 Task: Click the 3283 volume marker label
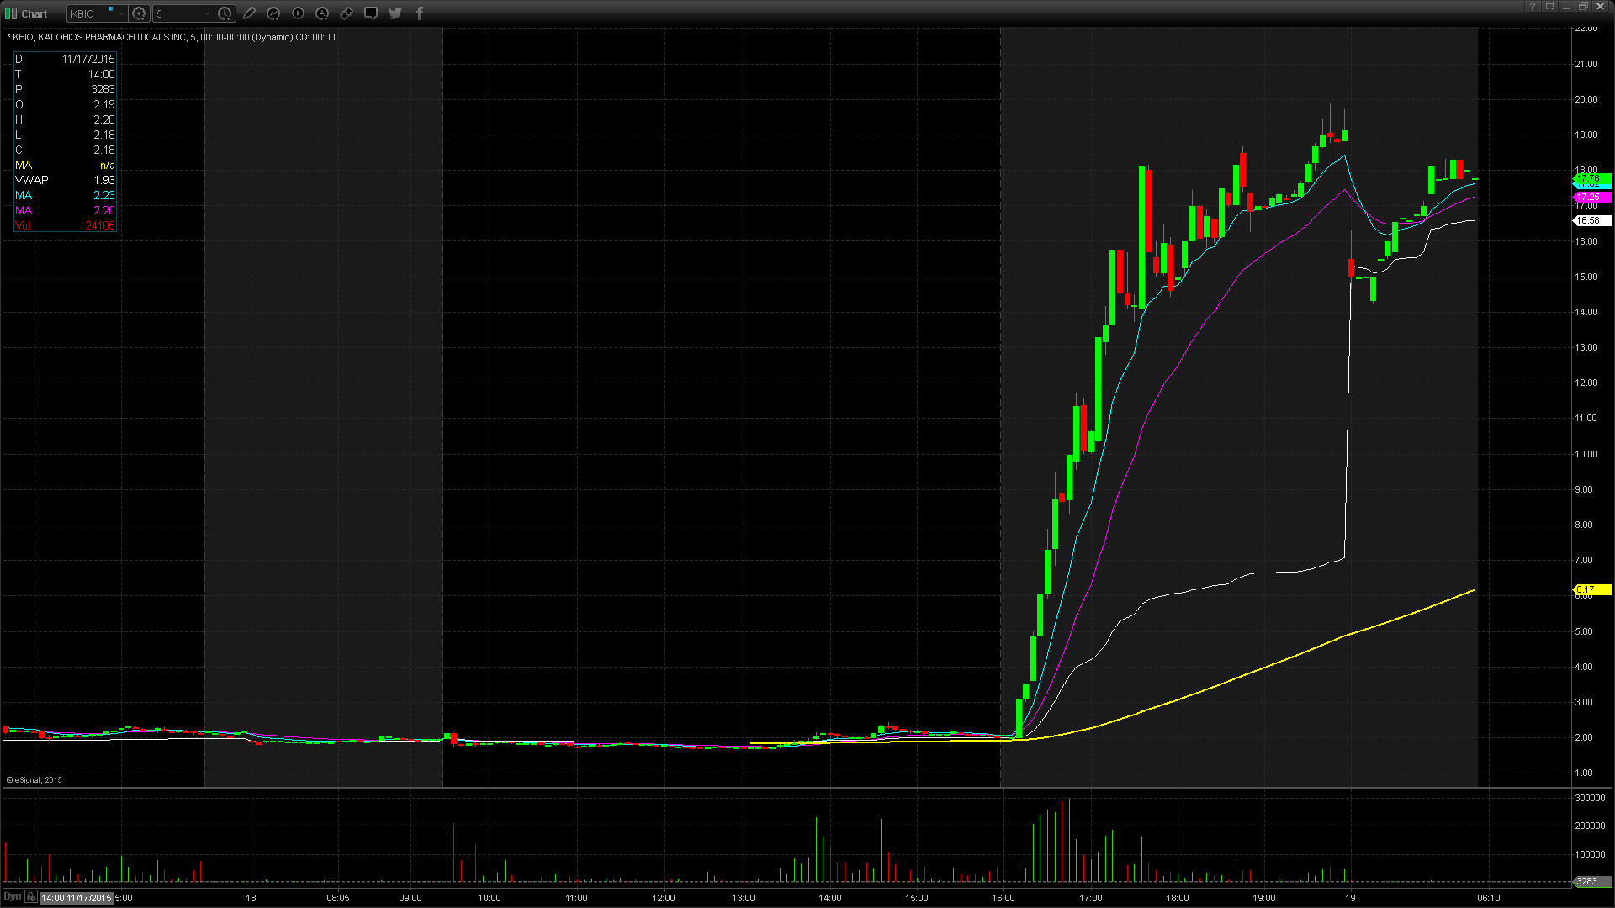1591,882
